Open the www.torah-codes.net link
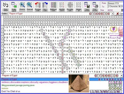124x94 pixels. click(116, 35)
